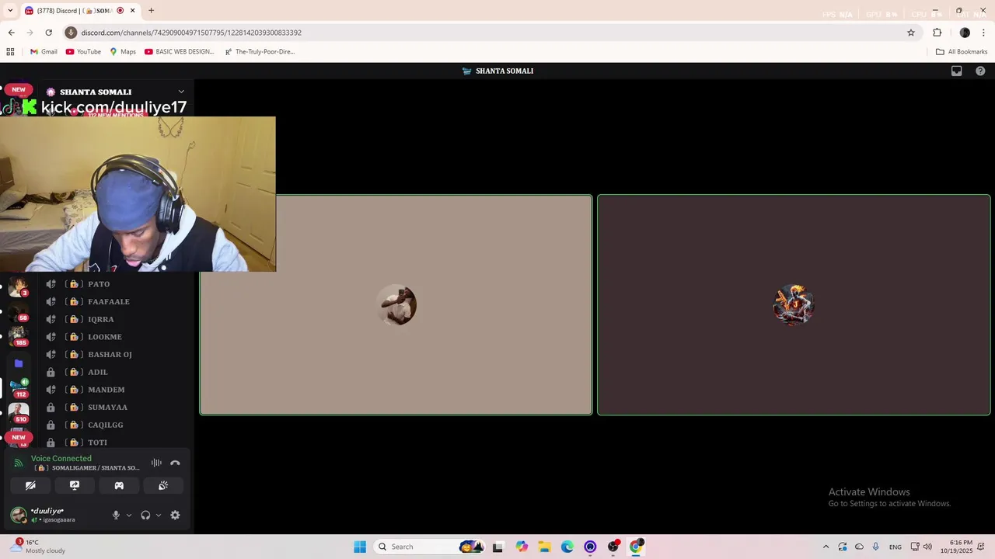Open YouTube bookmark

[83, 52]
